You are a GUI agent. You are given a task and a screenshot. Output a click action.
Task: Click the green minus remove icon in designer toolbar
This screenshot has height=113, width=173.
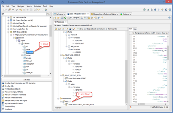point(78,29)
